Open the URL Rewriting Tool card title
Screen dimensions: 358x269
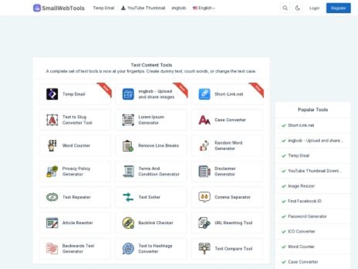(233, 223)
